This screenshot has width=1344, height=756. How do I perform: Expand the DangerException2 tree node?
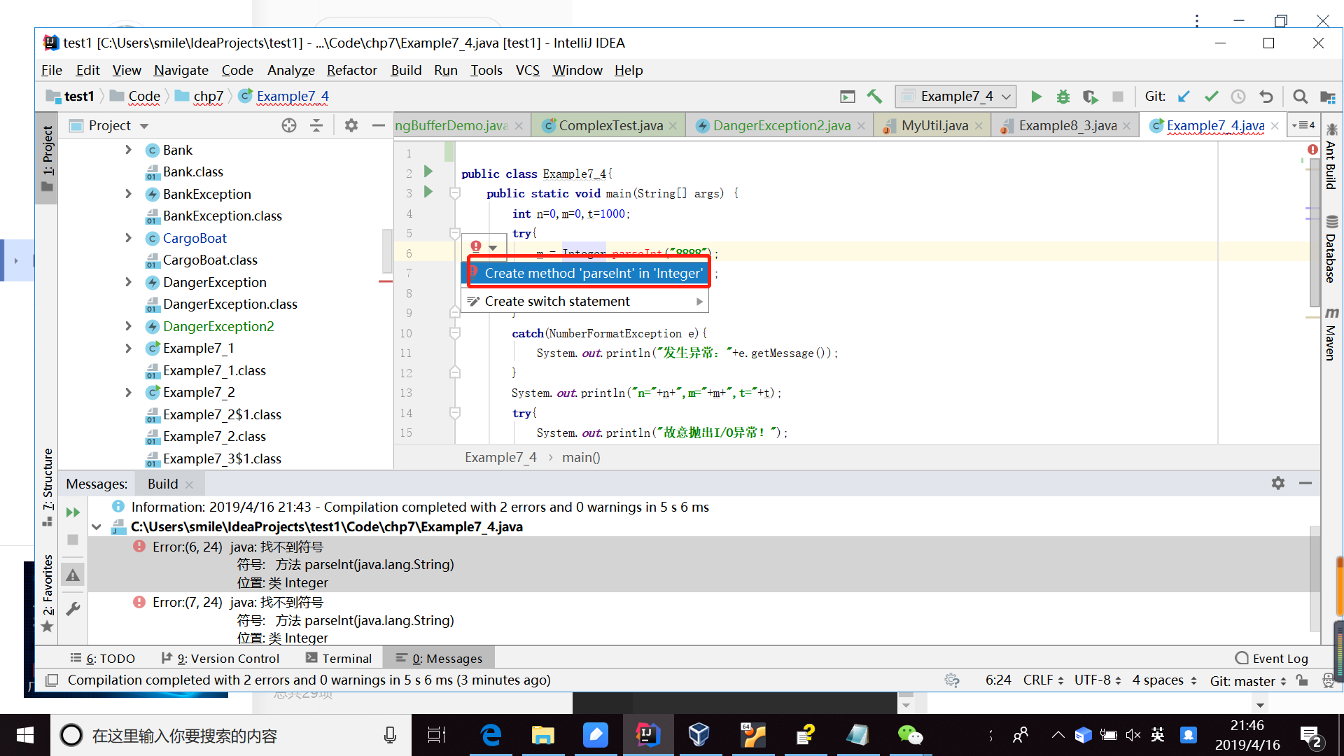(x=128, y=326)
